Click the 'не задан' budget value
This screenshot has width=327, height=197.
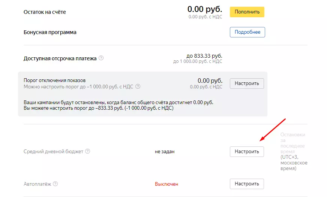165,152
